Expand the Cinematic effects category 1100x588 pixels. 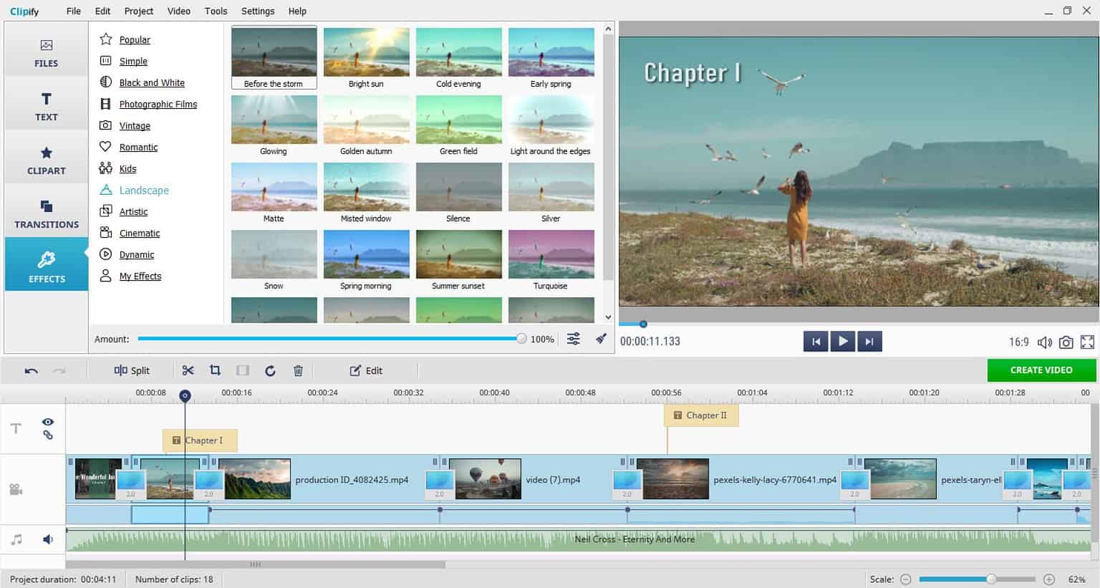coord(138,233)
